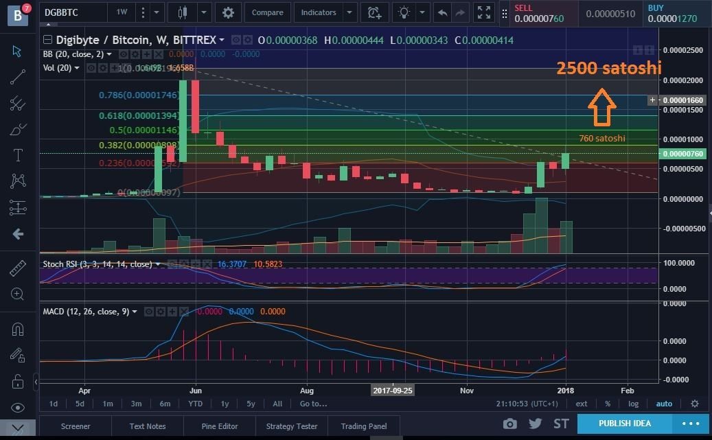Click the Compare button
This screenshot has width=712, height=440.
tap(268, 13)
